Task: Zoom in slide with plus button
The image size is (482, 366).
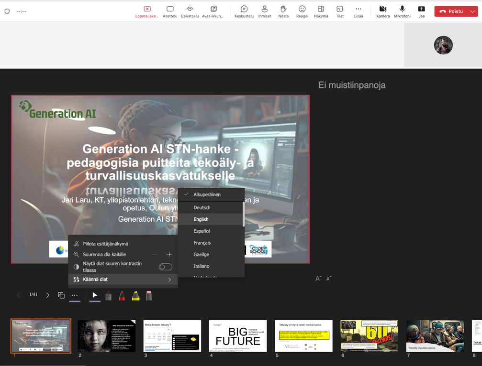Action: [x=169, y=254]
